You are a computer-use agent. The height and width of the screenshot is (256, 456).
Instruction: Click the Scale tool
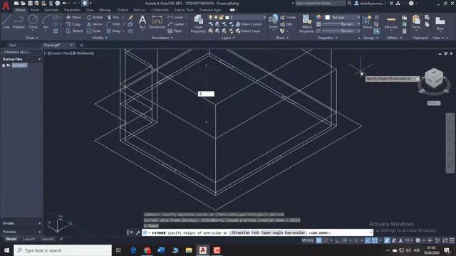point(93,31)
